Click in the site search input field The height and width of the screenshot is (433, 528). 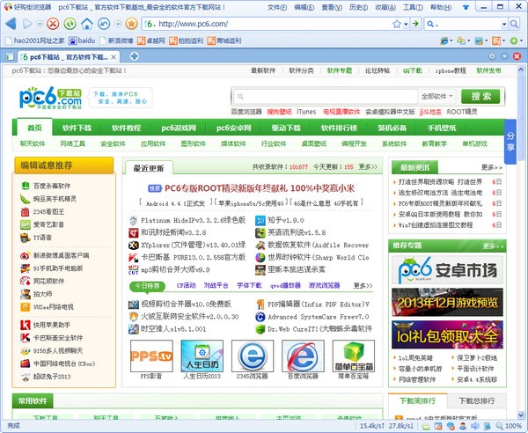[x=326, y=96]
